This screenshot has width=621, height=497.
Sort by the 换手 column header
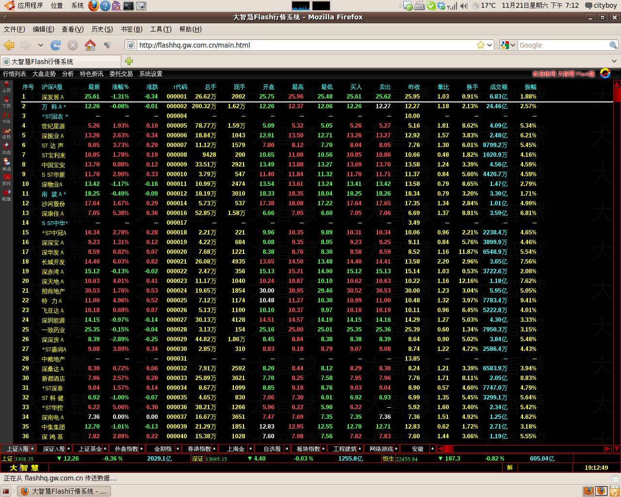[x=472, y=87]
